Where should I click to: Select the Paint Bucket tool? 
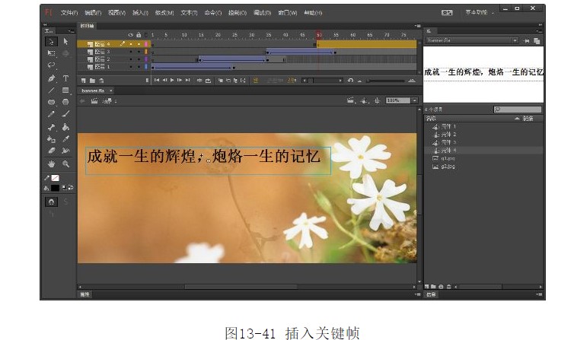click(x=65, y=127)
